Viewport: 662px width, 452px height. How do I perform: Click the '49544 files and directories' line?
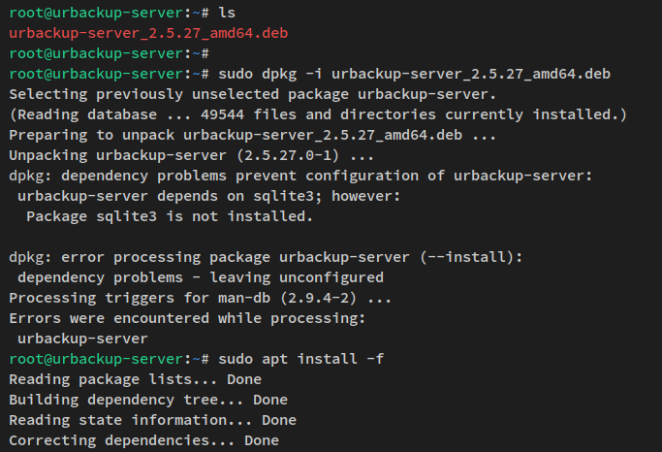[x=318, y=114]
